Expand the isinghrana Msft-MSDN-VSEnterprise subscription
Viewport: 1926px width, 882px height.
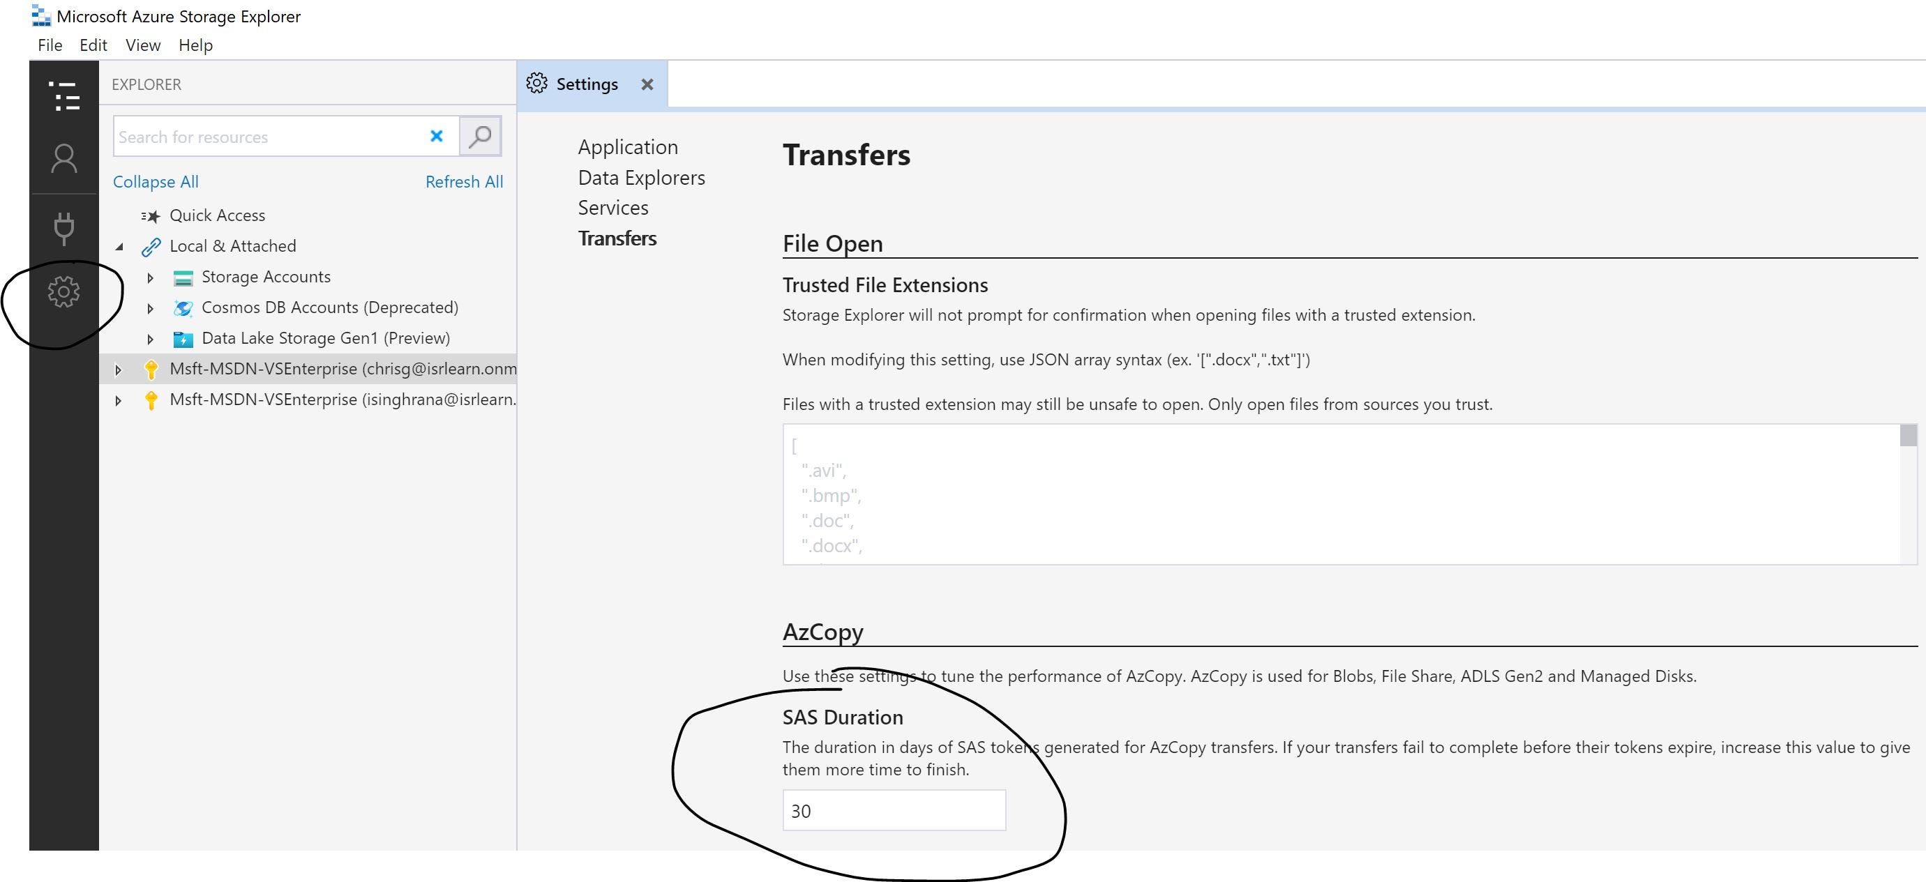tap(118, 401)
